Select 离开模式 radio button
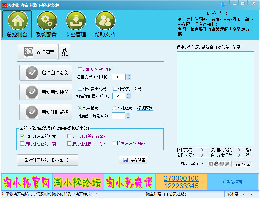 (x=80, y=108)
